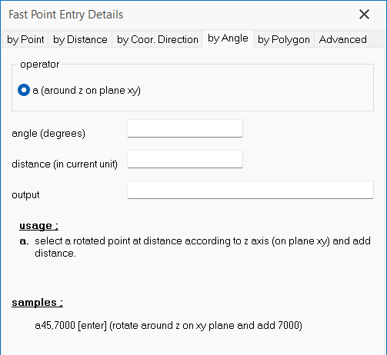Click the distance (in current unit) label
Image resolution: width=387 pixels, height=355 pixels.
(65, 164)
